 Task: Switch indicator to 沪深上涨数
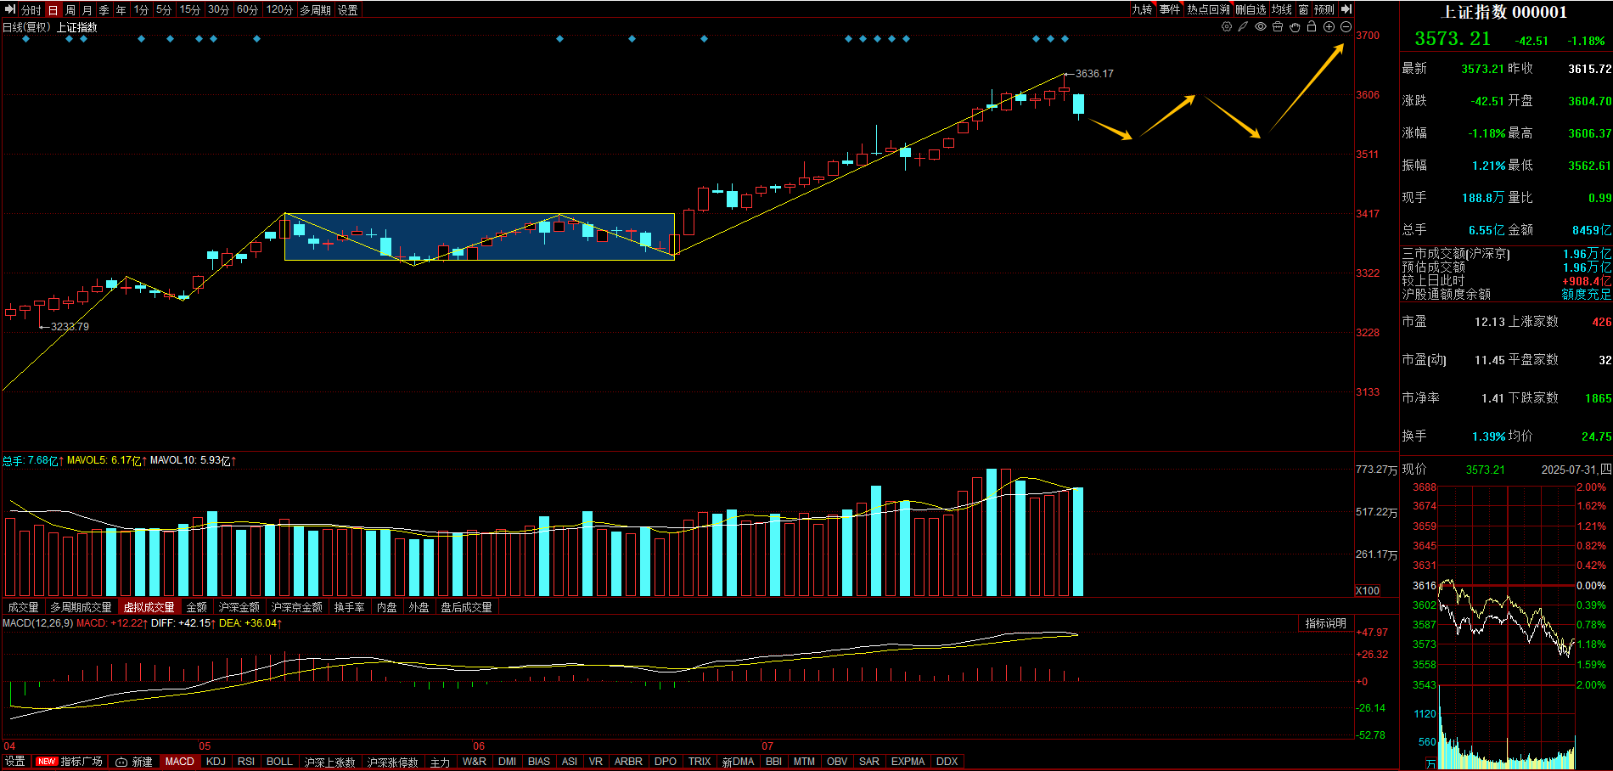click(330, 762)
